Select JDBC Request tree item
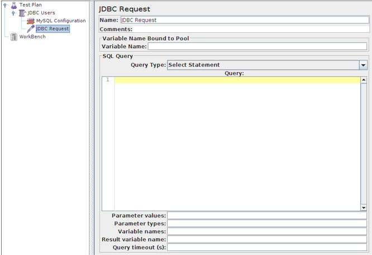The width and height of the screenshot is (372, 255). coord(53,28)
